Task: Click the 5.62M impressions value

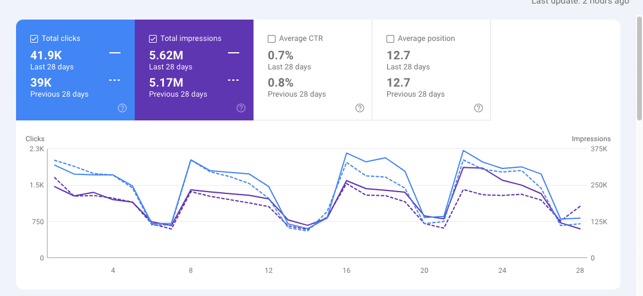Action: 166,55
